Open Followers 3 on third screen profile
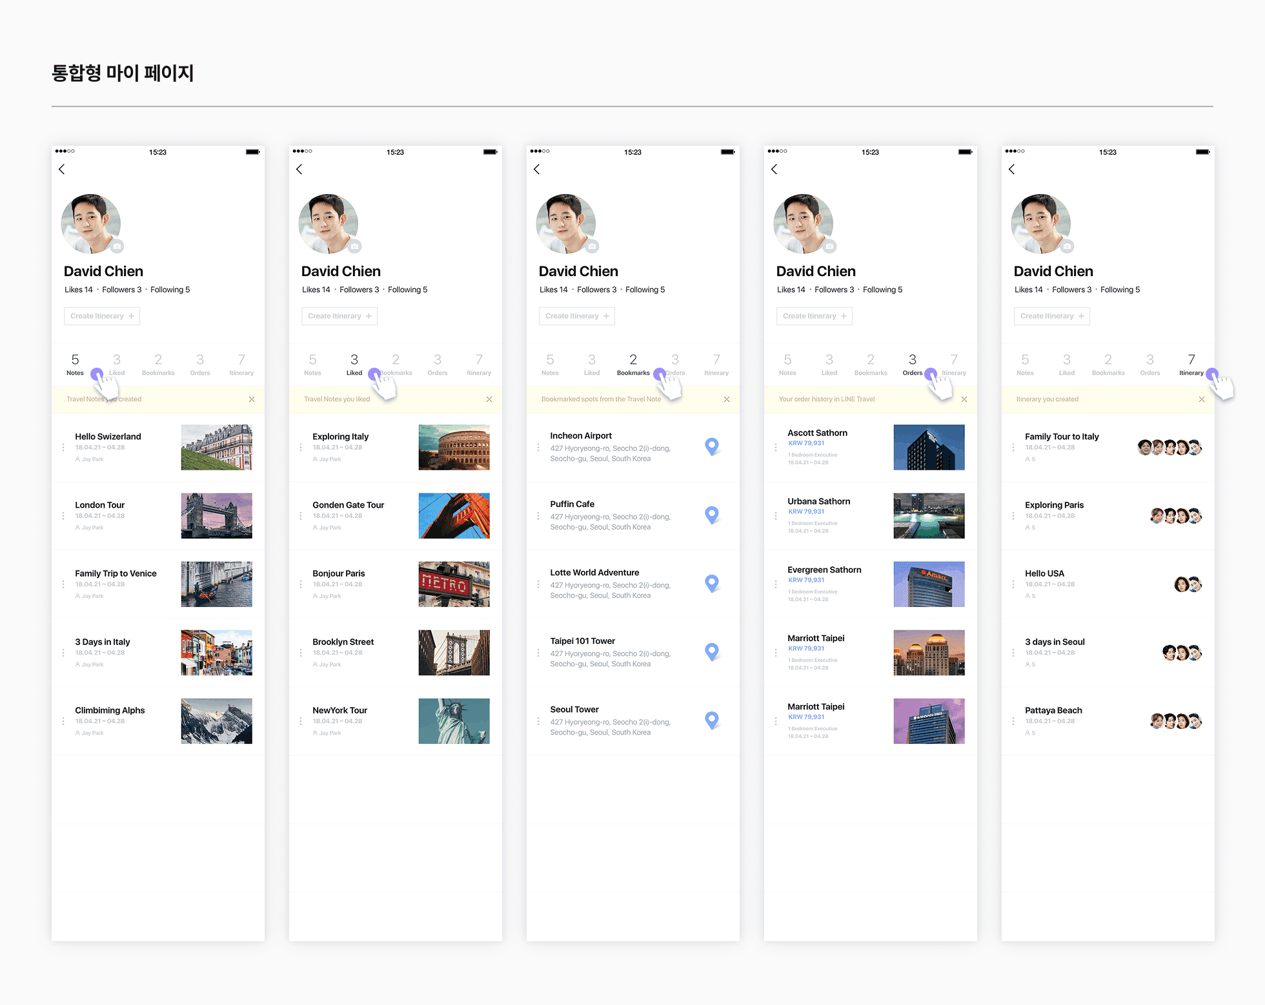 coord(596,290)
